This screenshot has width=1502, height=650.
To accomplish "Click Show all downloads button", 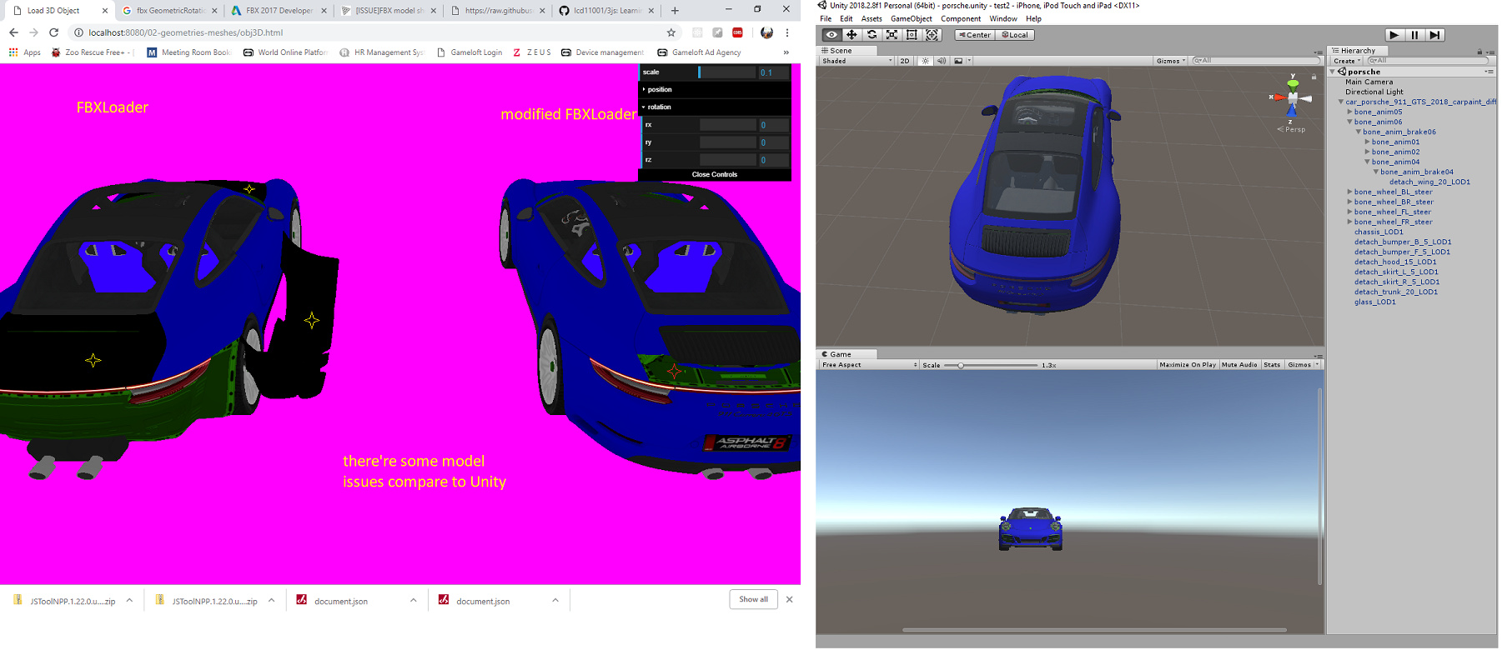I will 753,599.
